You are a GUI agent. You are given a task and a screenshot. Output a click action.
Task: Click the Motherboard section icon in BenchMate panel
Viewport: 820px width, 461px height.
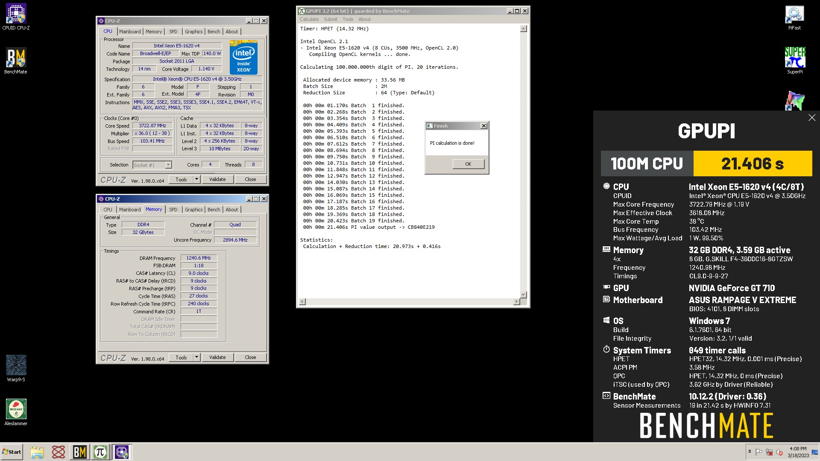[606, 299]
